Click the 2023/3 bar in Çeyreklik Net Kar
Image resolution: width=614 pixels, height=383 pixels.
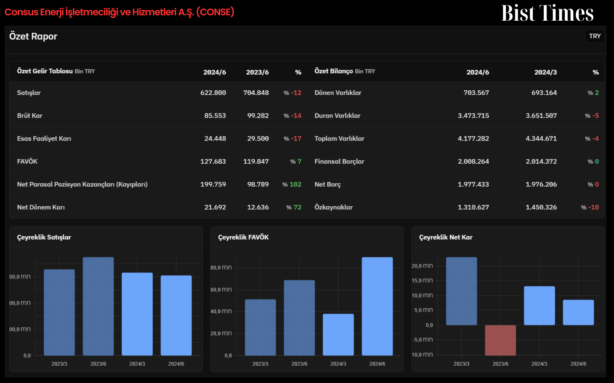(x=462, y=291)
